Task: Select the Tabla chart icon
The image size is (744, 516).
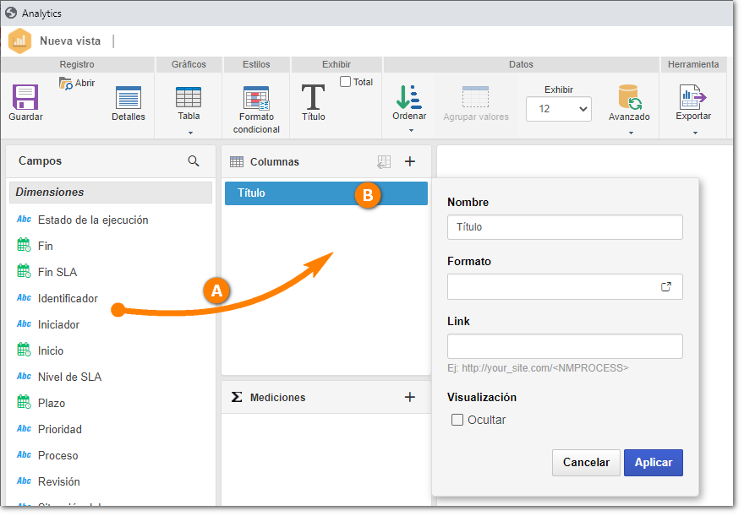Action: [189, 97]
